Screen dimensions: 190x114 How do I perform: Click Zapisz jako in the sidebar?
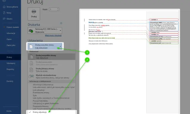pos(11,45)
